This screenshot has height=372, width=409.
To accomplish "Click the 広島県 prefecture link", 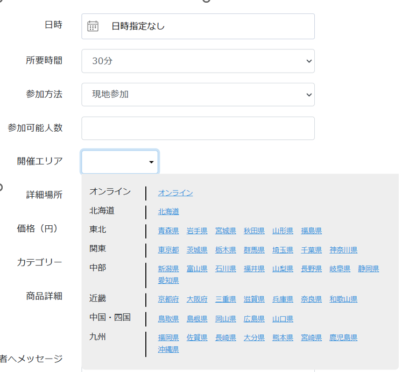I will tap(254, 319).
